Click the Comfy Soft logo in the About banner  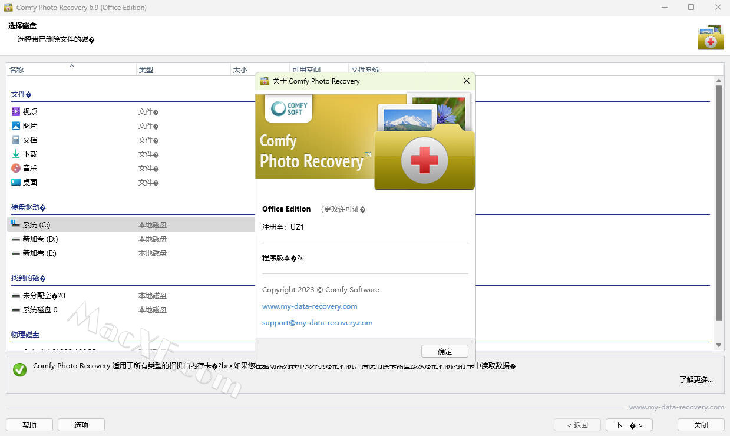coord(289,108)
